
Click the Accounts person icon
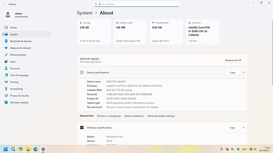[6, 68]
